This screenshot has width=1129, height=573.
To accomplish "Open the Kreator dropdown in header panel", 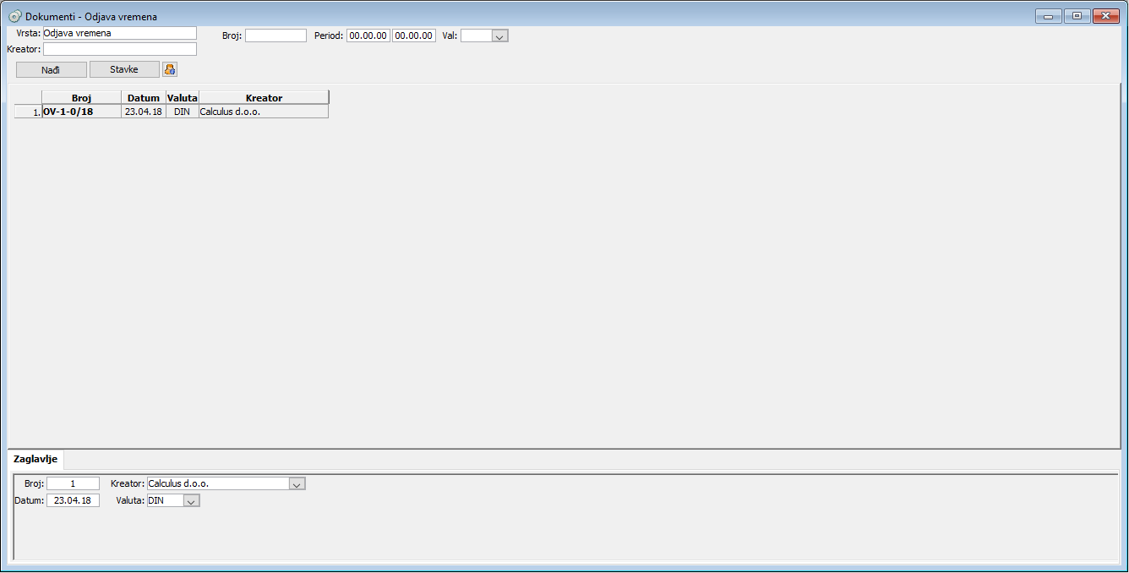I will [x=296, y=484].
